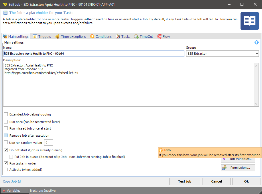
Task: Click the Flow tab icon
Action: click(x=159, y=37)
